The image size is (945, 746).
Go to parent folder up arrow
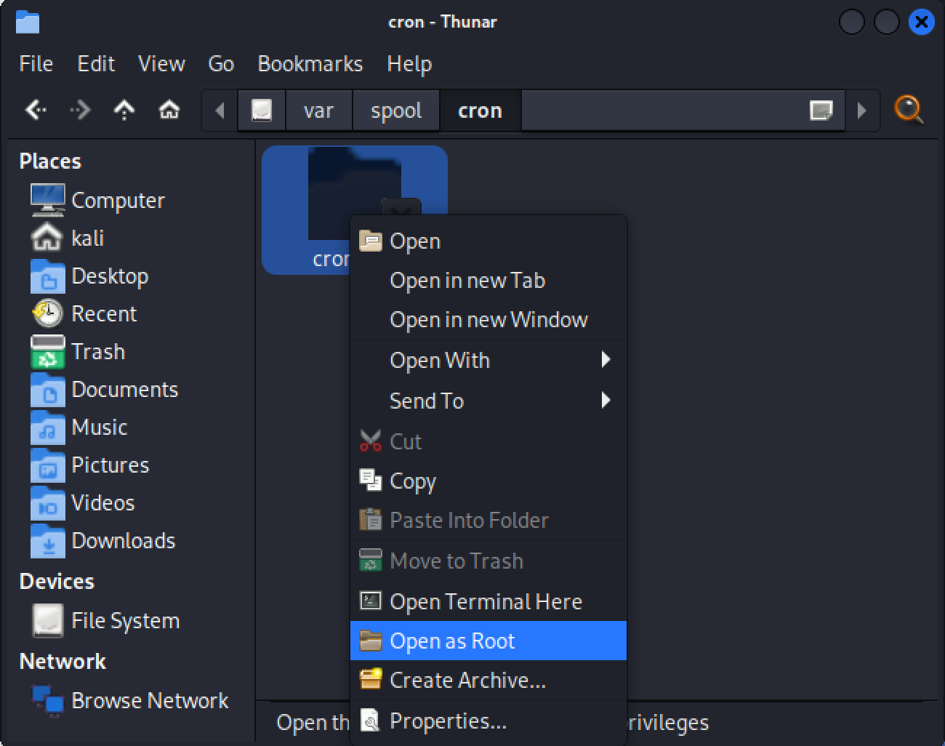[x=124, y=111]
